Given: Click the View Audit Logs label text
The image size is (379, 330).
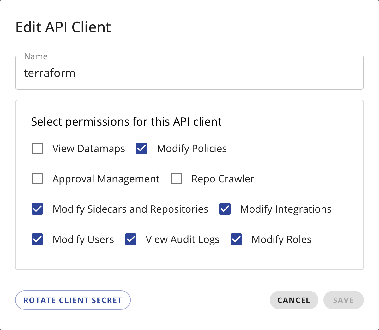Looking at the screenshot, I should point(182,239).
